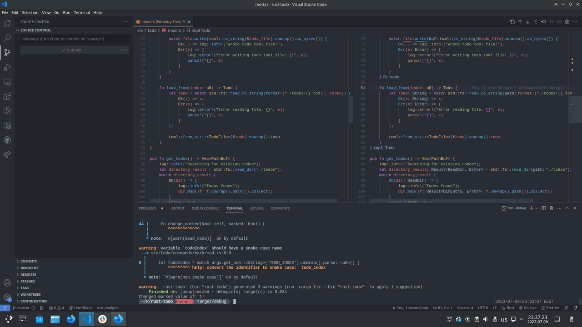The image size is (582, 327).
Task: Open the Explorer view in activity bar
Action: tap(7, 24)
